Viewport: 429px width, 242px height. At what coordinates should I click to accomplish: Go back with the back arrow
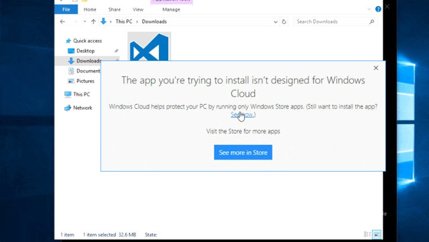point(62,21)
